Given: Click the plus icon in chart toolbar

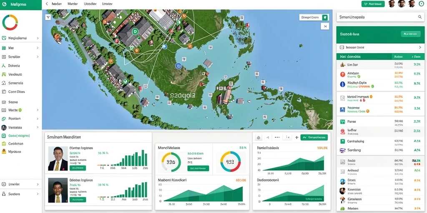Looking at the screenshot, I should tap(297, 137).
